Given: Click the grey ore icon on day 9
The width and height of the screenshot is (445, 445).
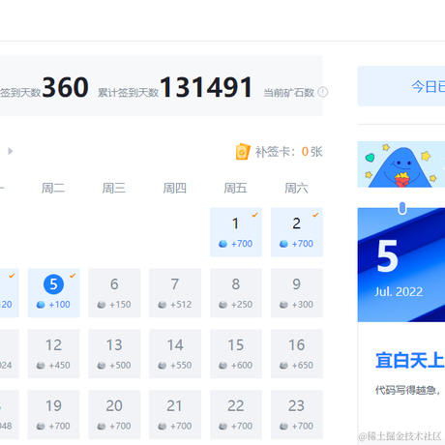Looking at the screenshot, I should (283, 305).
